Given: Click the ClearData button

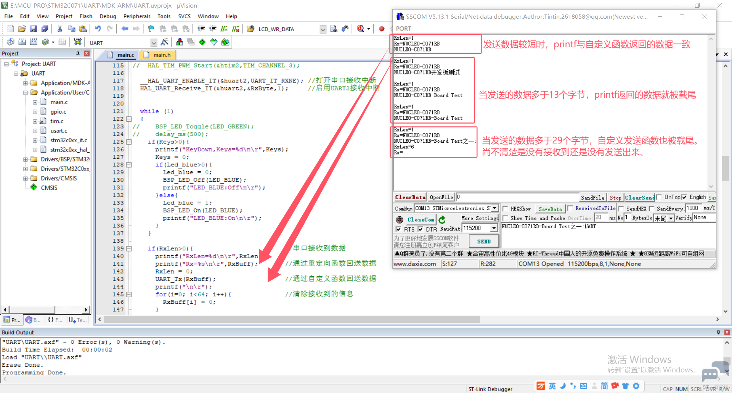Looking at the screenshot, I should coord(410,197).
